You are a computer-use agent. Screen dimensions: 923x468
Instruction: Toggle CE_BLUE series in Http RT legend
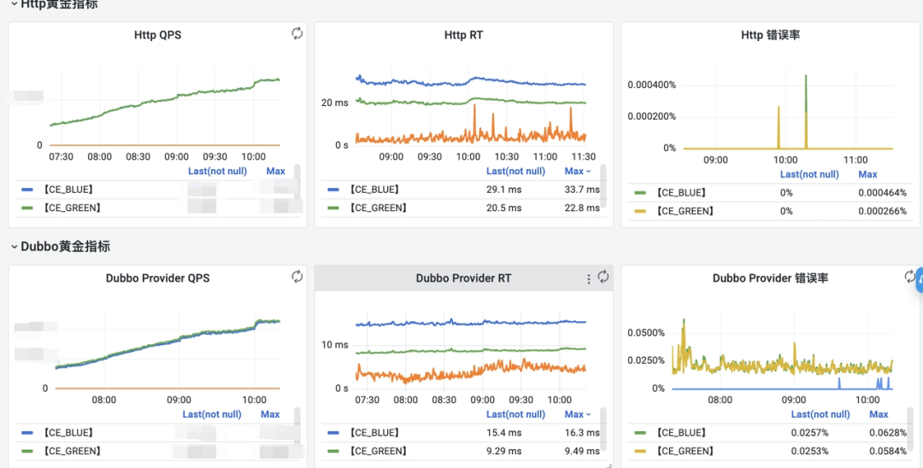373,190
